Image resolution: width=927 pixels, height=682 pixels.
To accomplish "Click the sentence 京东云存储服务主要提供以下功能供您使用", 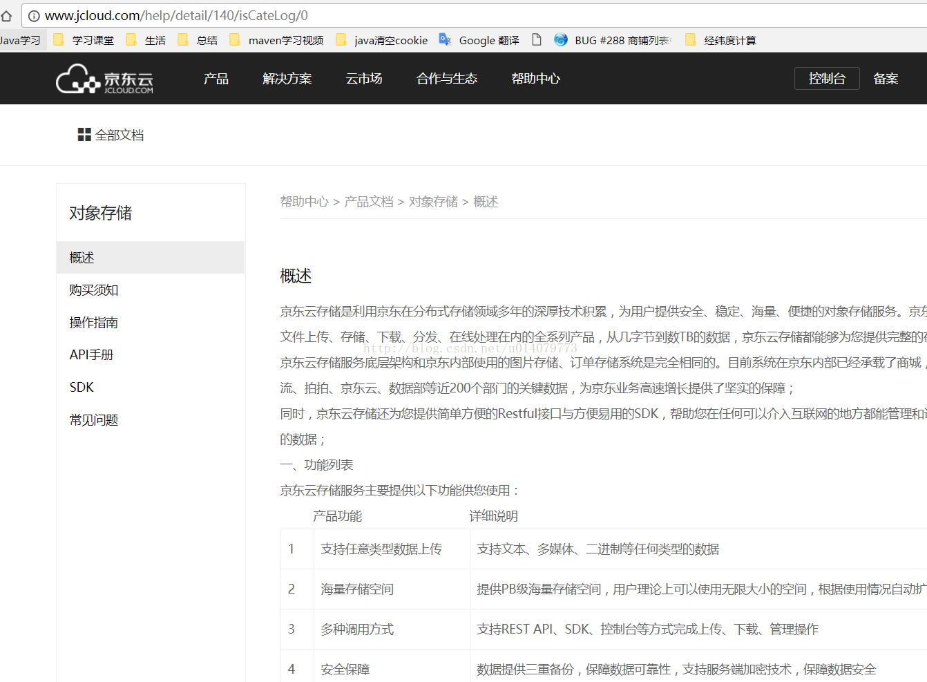I will tap(399, 491).
